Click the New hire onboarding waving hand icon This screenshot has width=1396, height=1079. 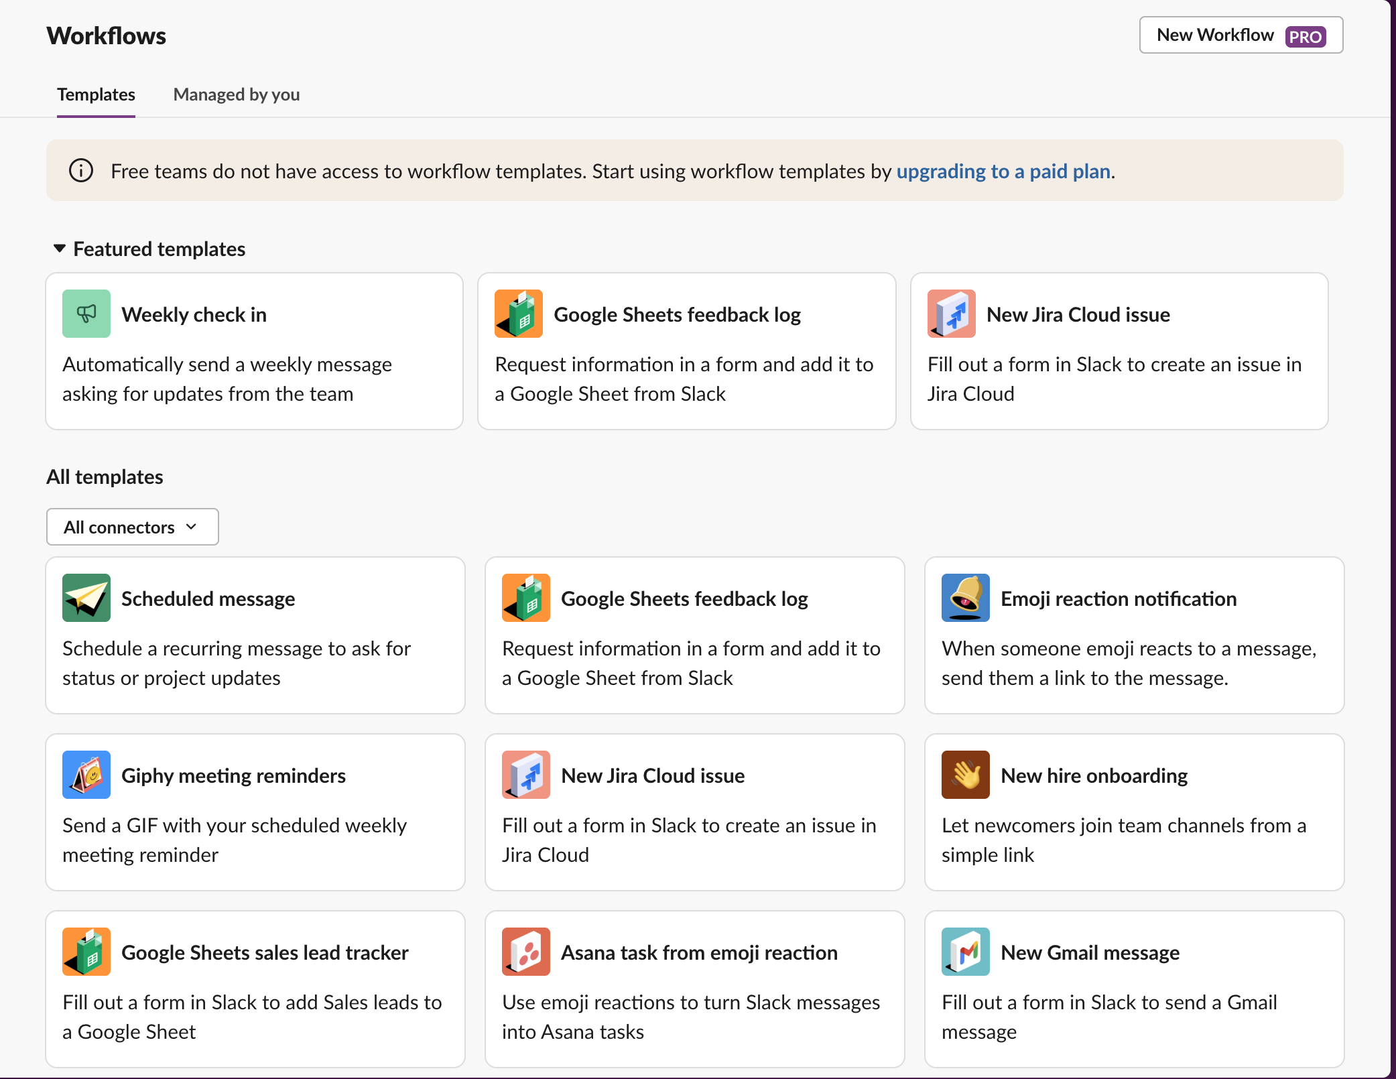(966, 775)
